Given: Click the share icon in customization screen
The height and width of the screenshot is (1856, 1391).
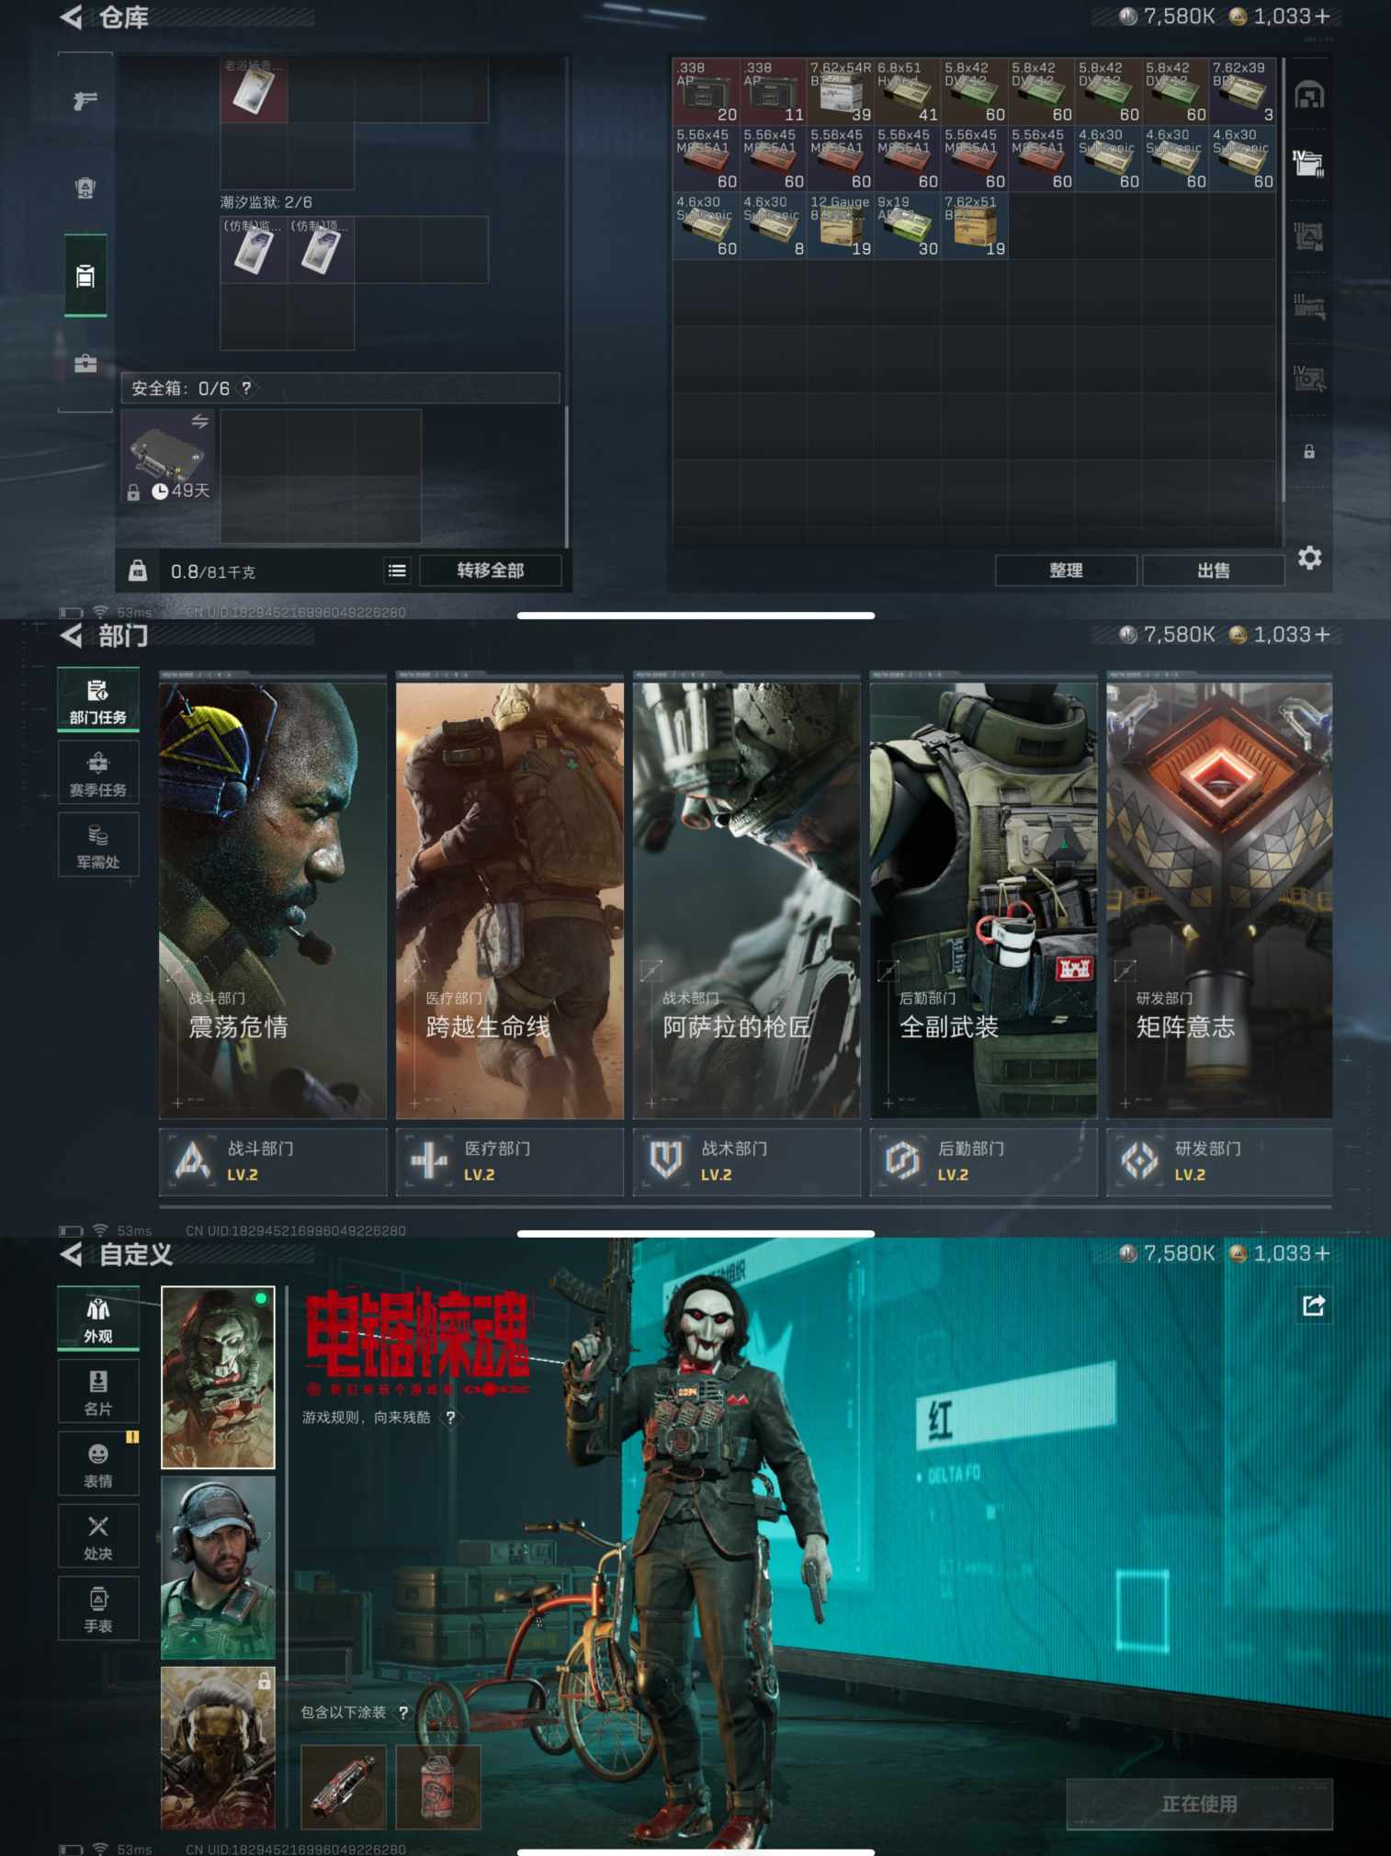Looking at the screenshot, I should pyautogui.click(x=1314, y=1305).
